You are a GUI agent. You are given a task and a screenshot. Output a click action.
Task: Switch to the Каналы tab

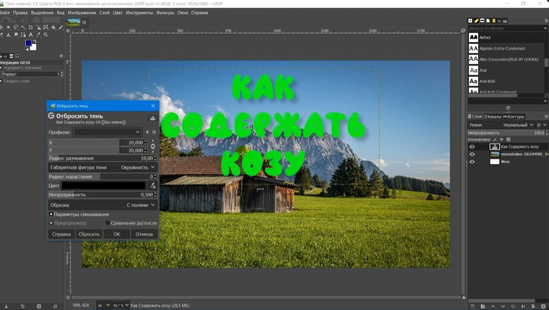tap(493, 117)
